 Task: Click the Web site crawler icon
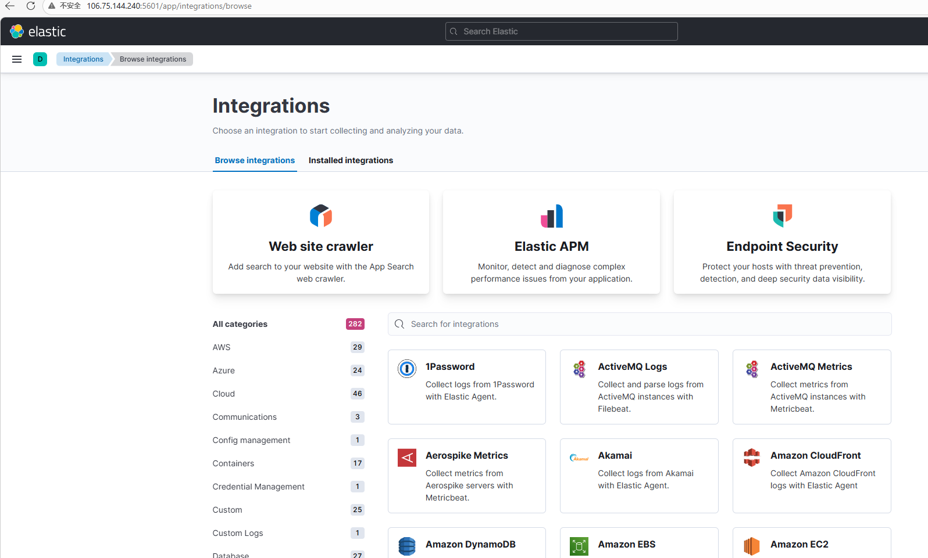(x=321, y=216)
